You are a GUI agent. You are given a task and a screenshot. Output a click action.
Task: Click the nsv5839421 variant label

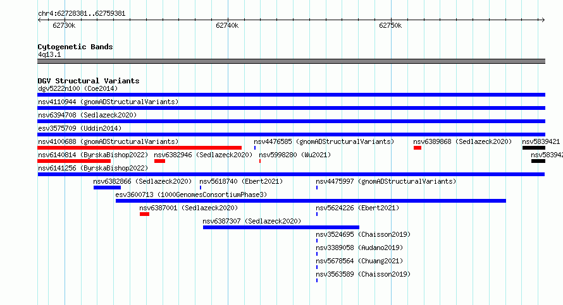(541, 141)
